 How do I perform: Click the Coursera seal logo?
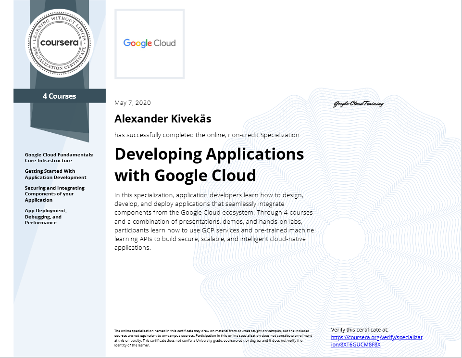pyautogui.click(x=59, y=43)
